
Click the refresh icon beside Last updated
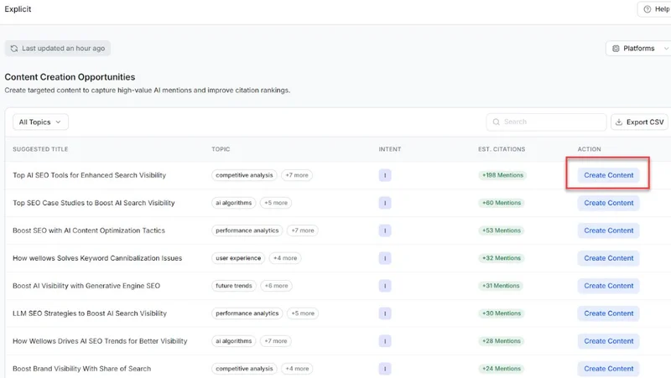(x=14, y=49)
